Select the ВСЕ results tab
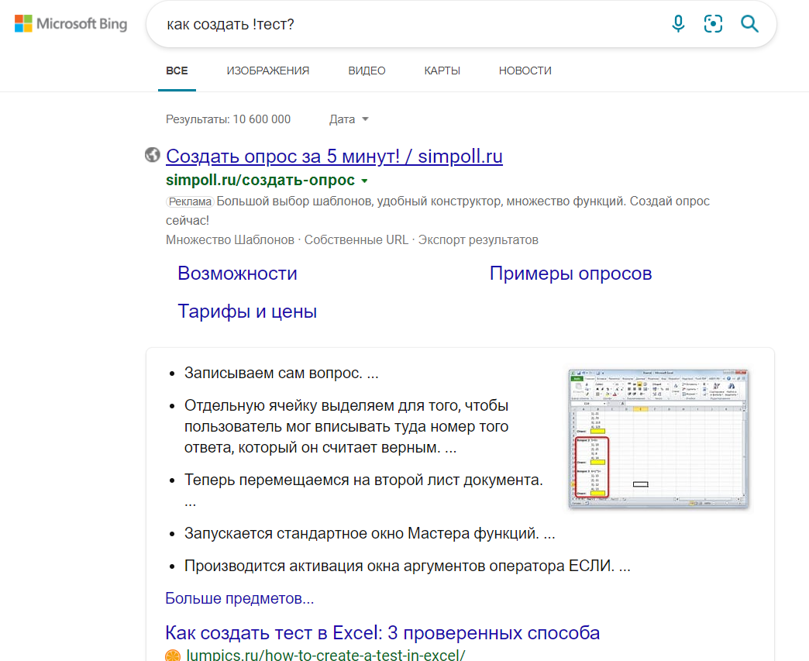Image resolution: width=809 pixels, height=661 pixels. pos(177,71)
